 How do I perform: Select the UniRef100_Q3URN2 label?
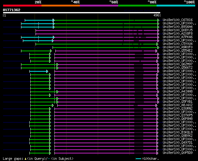tap(178, 108)
